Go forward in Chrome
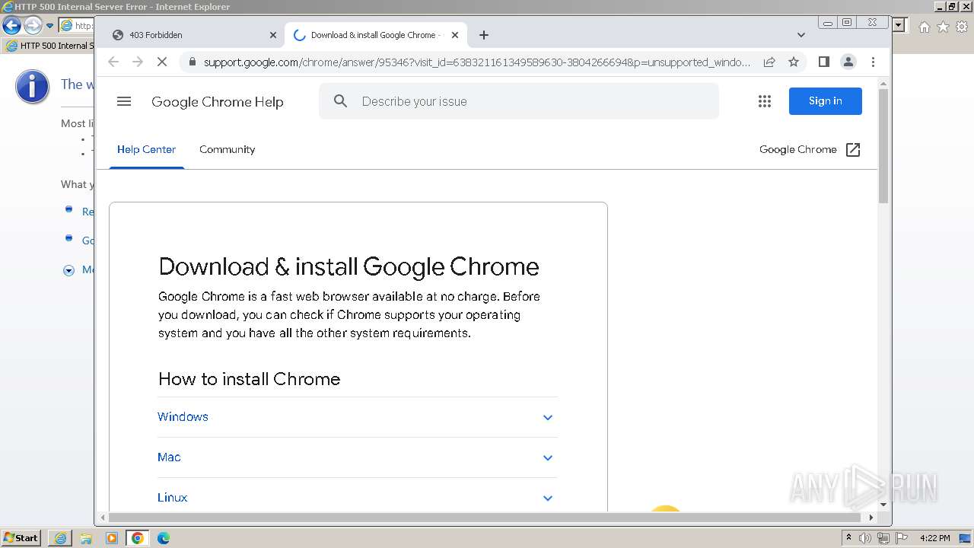This screenshot has width=974, height=548. click(138, 62)
